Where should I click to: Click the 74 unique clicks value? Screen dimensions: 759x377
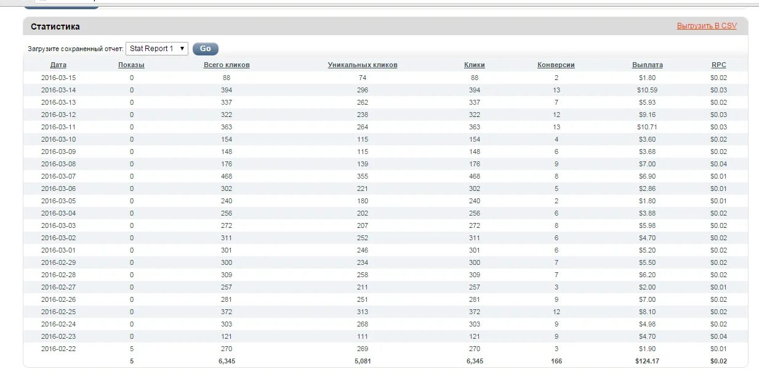click(x=363, y=78)
